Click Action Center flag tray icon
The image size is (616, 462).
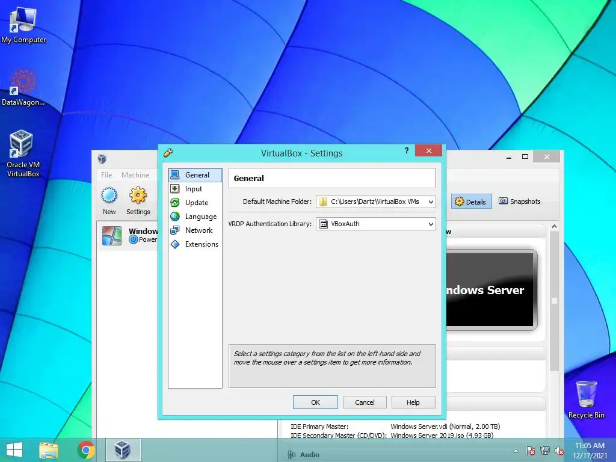tap(530, 451)
